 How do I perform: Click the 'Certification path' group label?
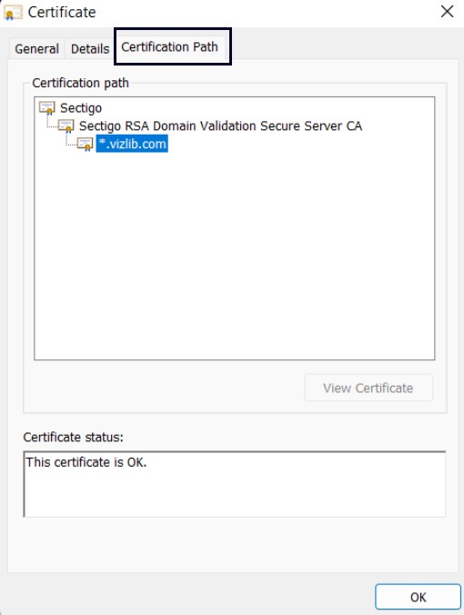coord(80,83)
